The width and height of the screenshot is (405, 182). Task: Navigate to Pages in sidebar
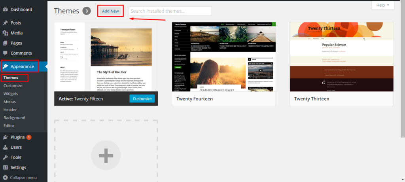tap(16, 43)
